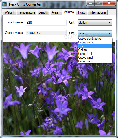This screenshot has width=118, height=138.
Task: Choose Cubic metre from the list
Action: [x=95, y=61]
